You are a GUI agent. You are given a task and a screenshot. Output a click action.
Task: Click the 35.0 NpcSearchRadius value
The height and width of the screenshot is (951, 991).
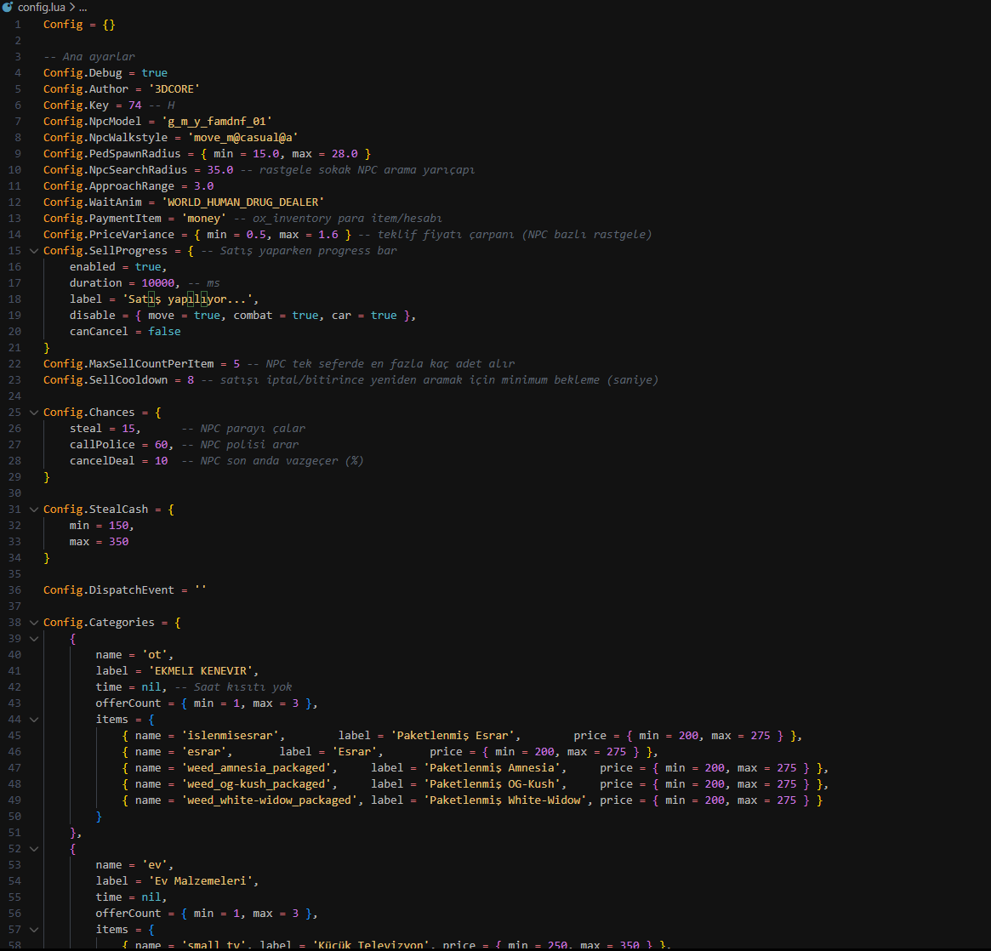[220, 170]
